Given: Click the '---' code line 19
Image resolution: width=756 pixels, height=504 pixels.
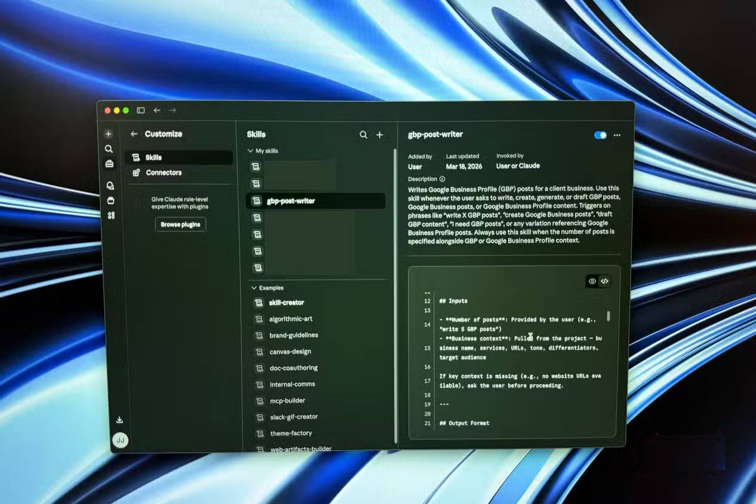Looking at the screenshot, I should (x=444, y=404).
